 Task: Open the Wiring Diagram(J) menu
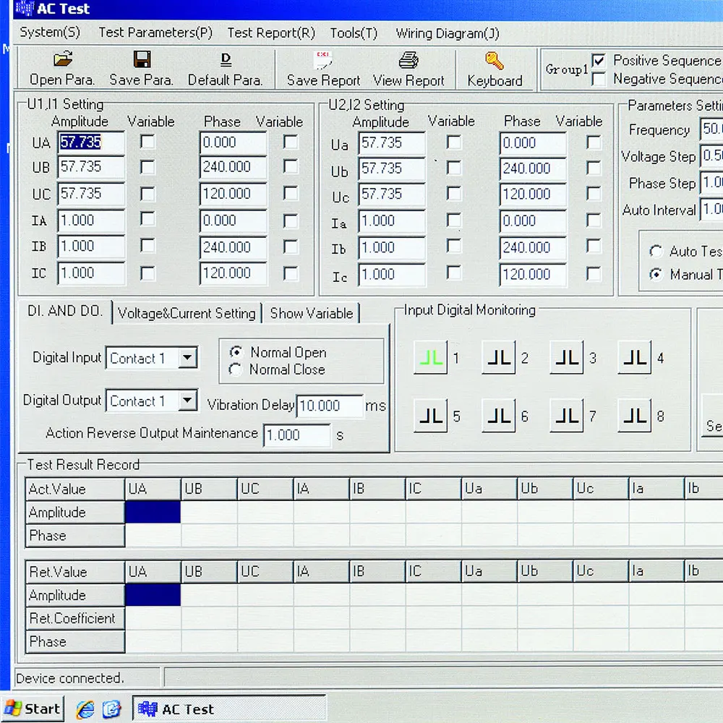click(447, 33)
